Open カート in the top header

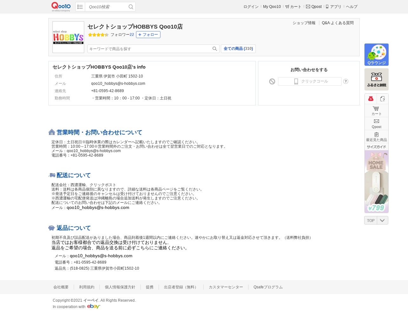click(293, 7)
